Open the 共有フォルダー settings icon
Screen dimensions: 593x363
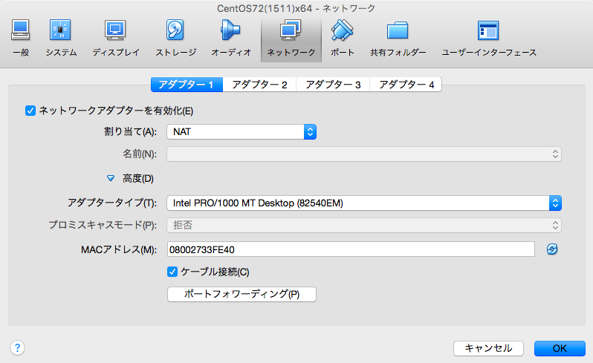398,39
